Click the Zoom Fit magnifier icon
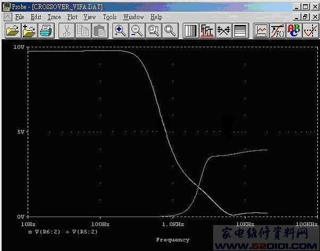 point(171,31)
